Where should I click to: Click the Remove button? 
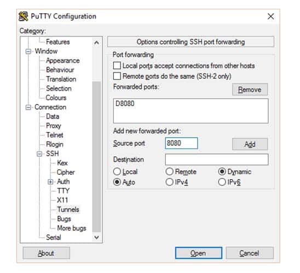[250, 90]
